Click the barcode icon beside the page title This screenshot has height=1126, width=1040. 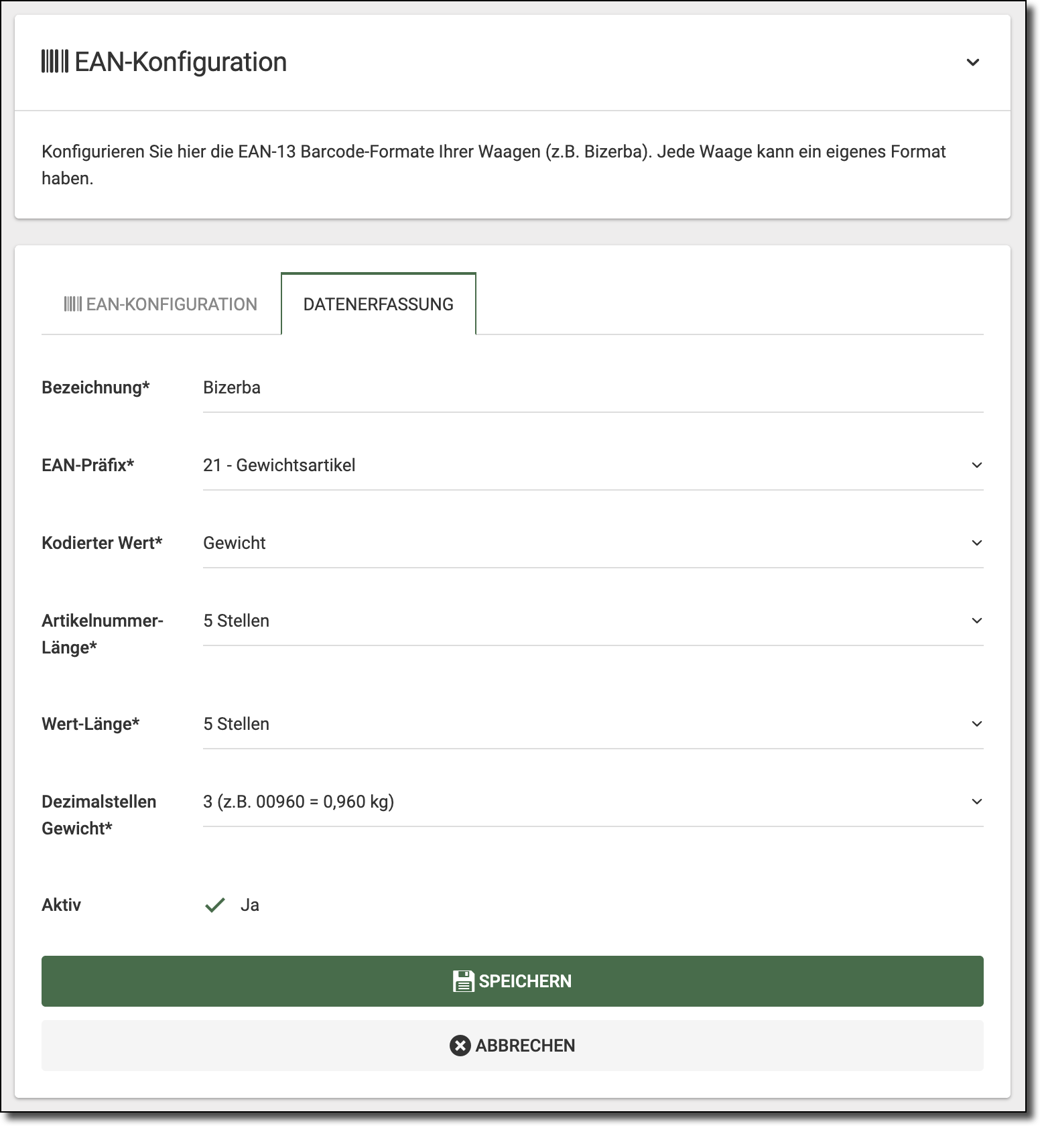[55, 62]
